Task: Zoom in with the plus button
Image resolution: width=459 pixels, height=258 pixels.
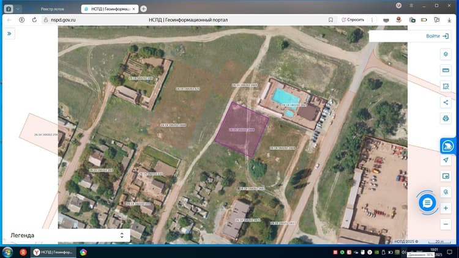Action: pos(446,208)
